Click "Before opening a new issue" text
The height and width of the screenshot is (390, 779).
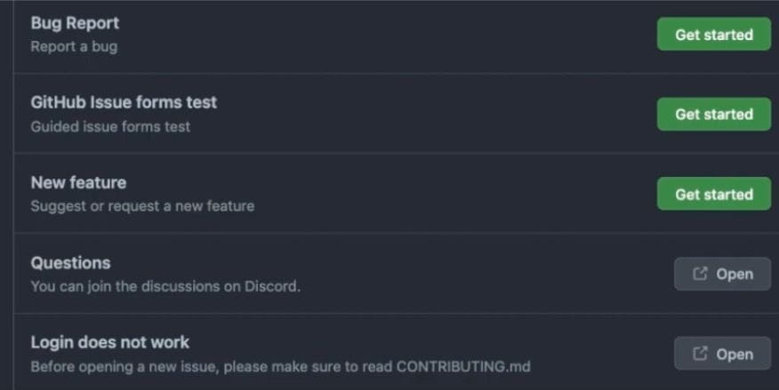point(117,366)
